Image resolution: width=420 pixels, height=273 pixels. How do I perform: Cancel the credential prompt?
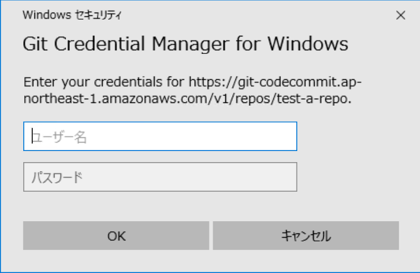coord(305,236)
